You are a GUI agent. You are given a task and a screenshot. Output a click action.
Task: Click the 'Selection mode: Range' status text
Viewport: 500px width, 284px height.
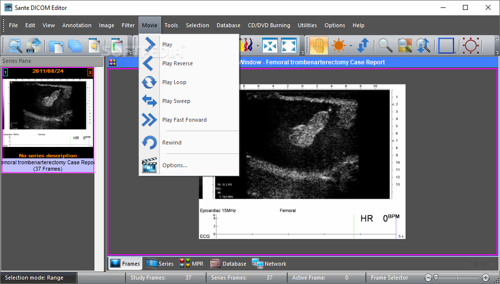[34, 278]
